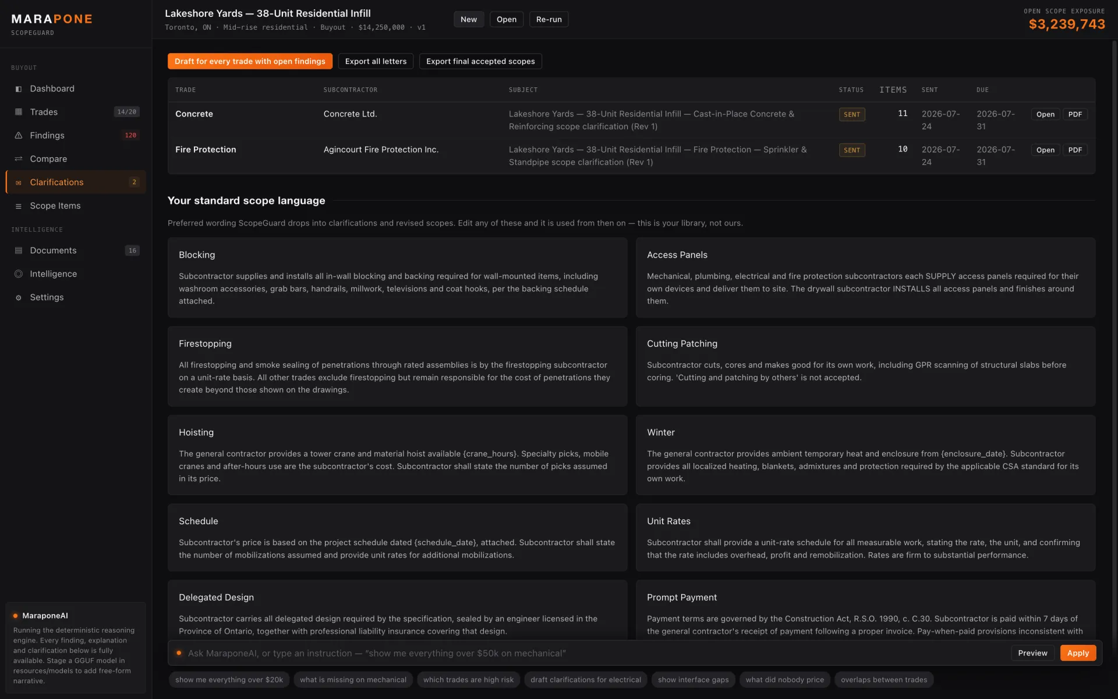Switch to the Clarifications menu item
The image size is (1118, 699).
tap(76, 182)
